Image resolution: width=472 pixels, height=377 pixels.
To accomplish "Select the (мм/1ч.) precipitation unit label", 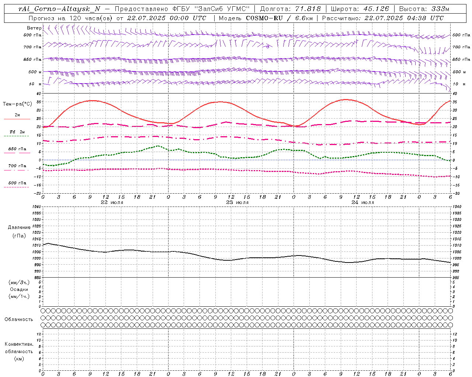I will (x=19, y=296).
